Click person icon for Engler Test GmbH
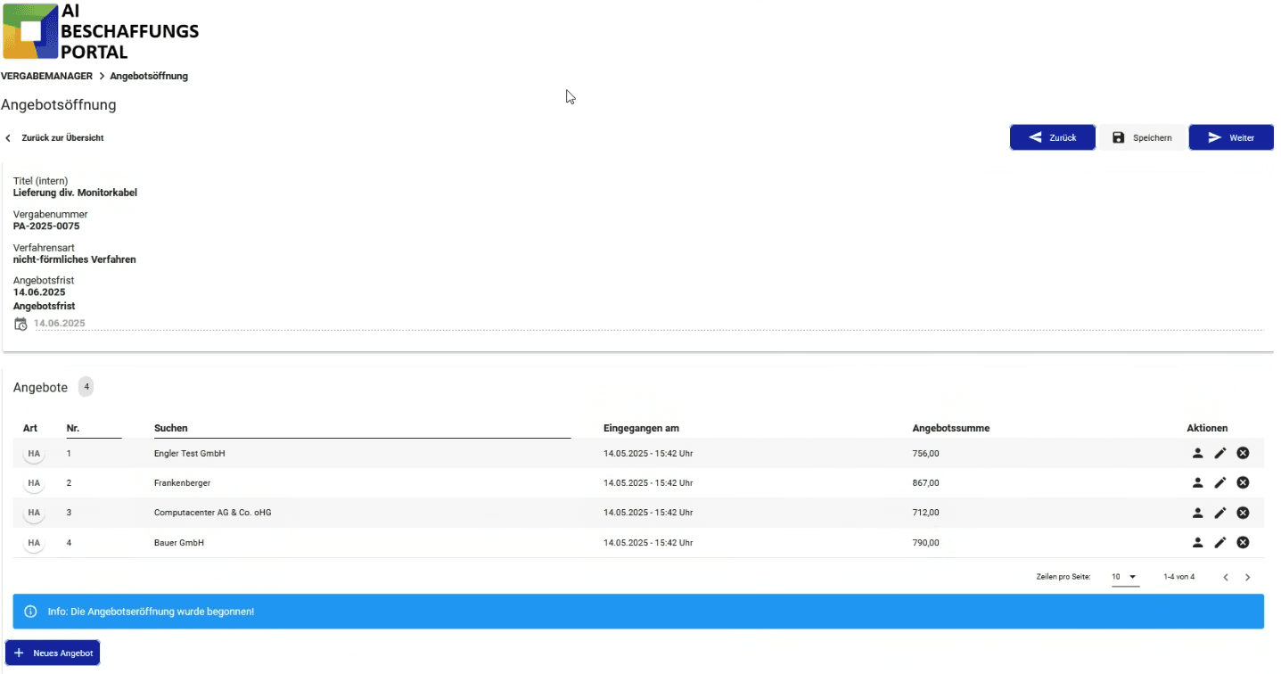Viewport: 1281px width, 674px height. click(1197, 453)
